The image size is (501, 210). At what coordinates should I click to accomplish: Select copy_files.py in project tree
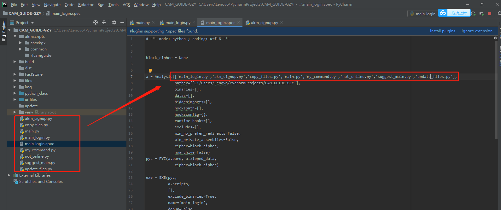[x=37, y=125]
